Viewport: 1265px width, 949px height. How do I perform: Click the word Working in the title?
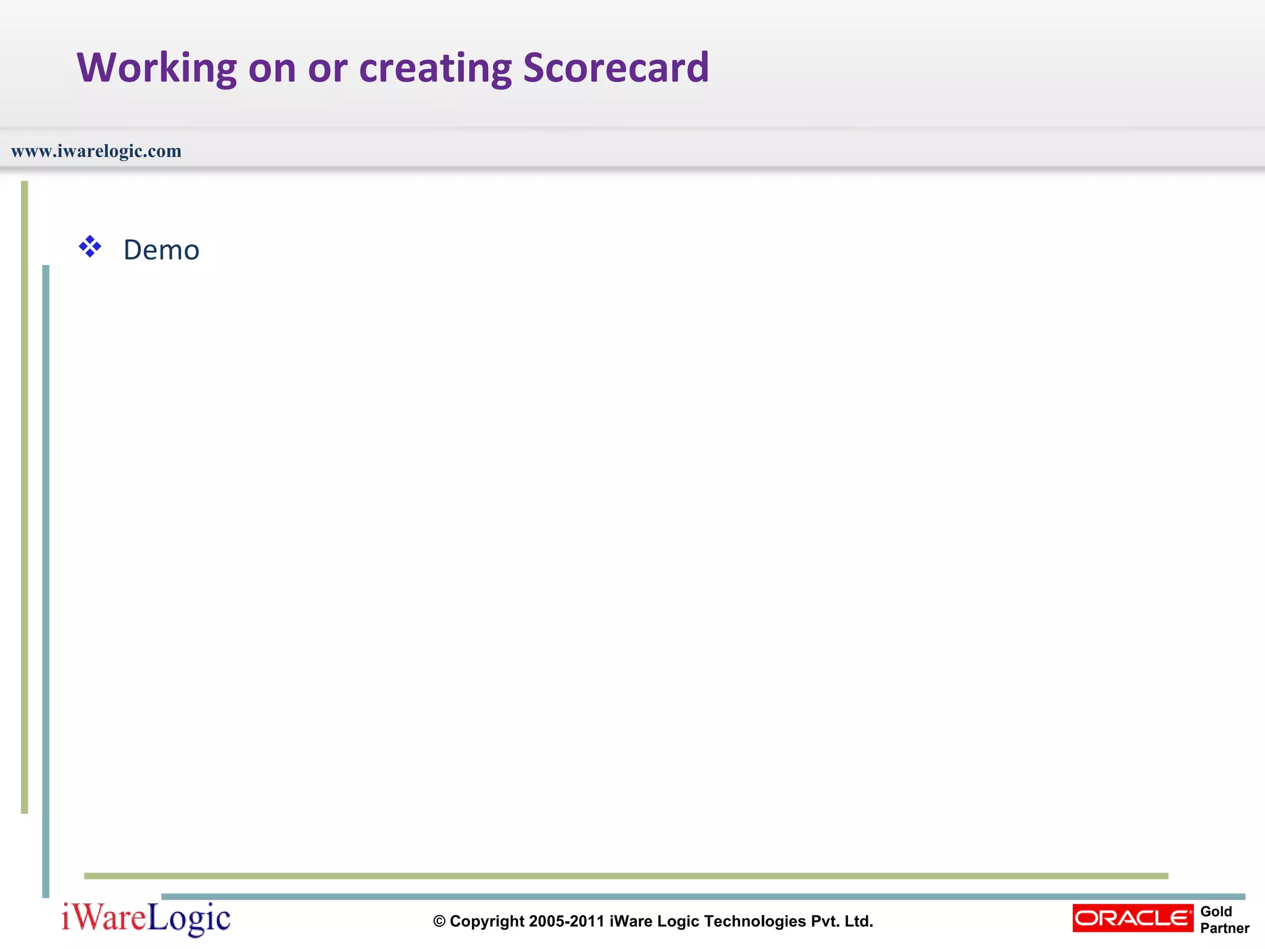[156, 67]
